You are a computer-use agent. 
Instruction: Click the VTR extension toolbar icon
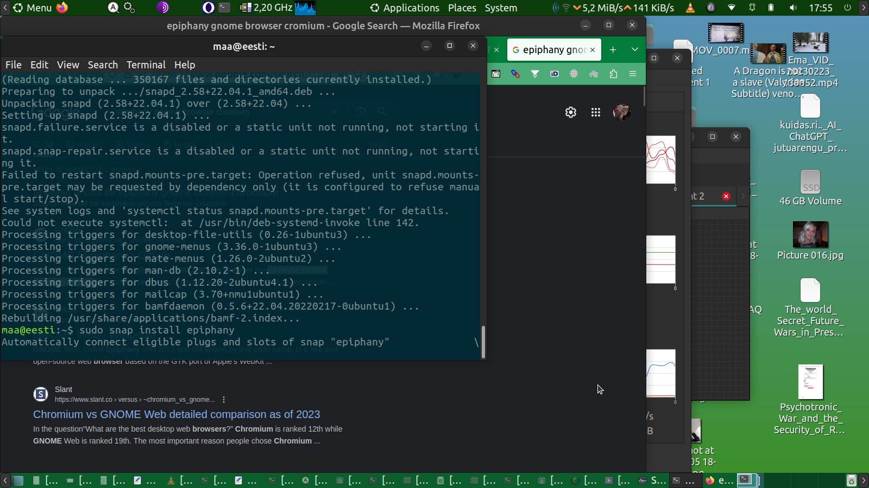coord(496,74)
